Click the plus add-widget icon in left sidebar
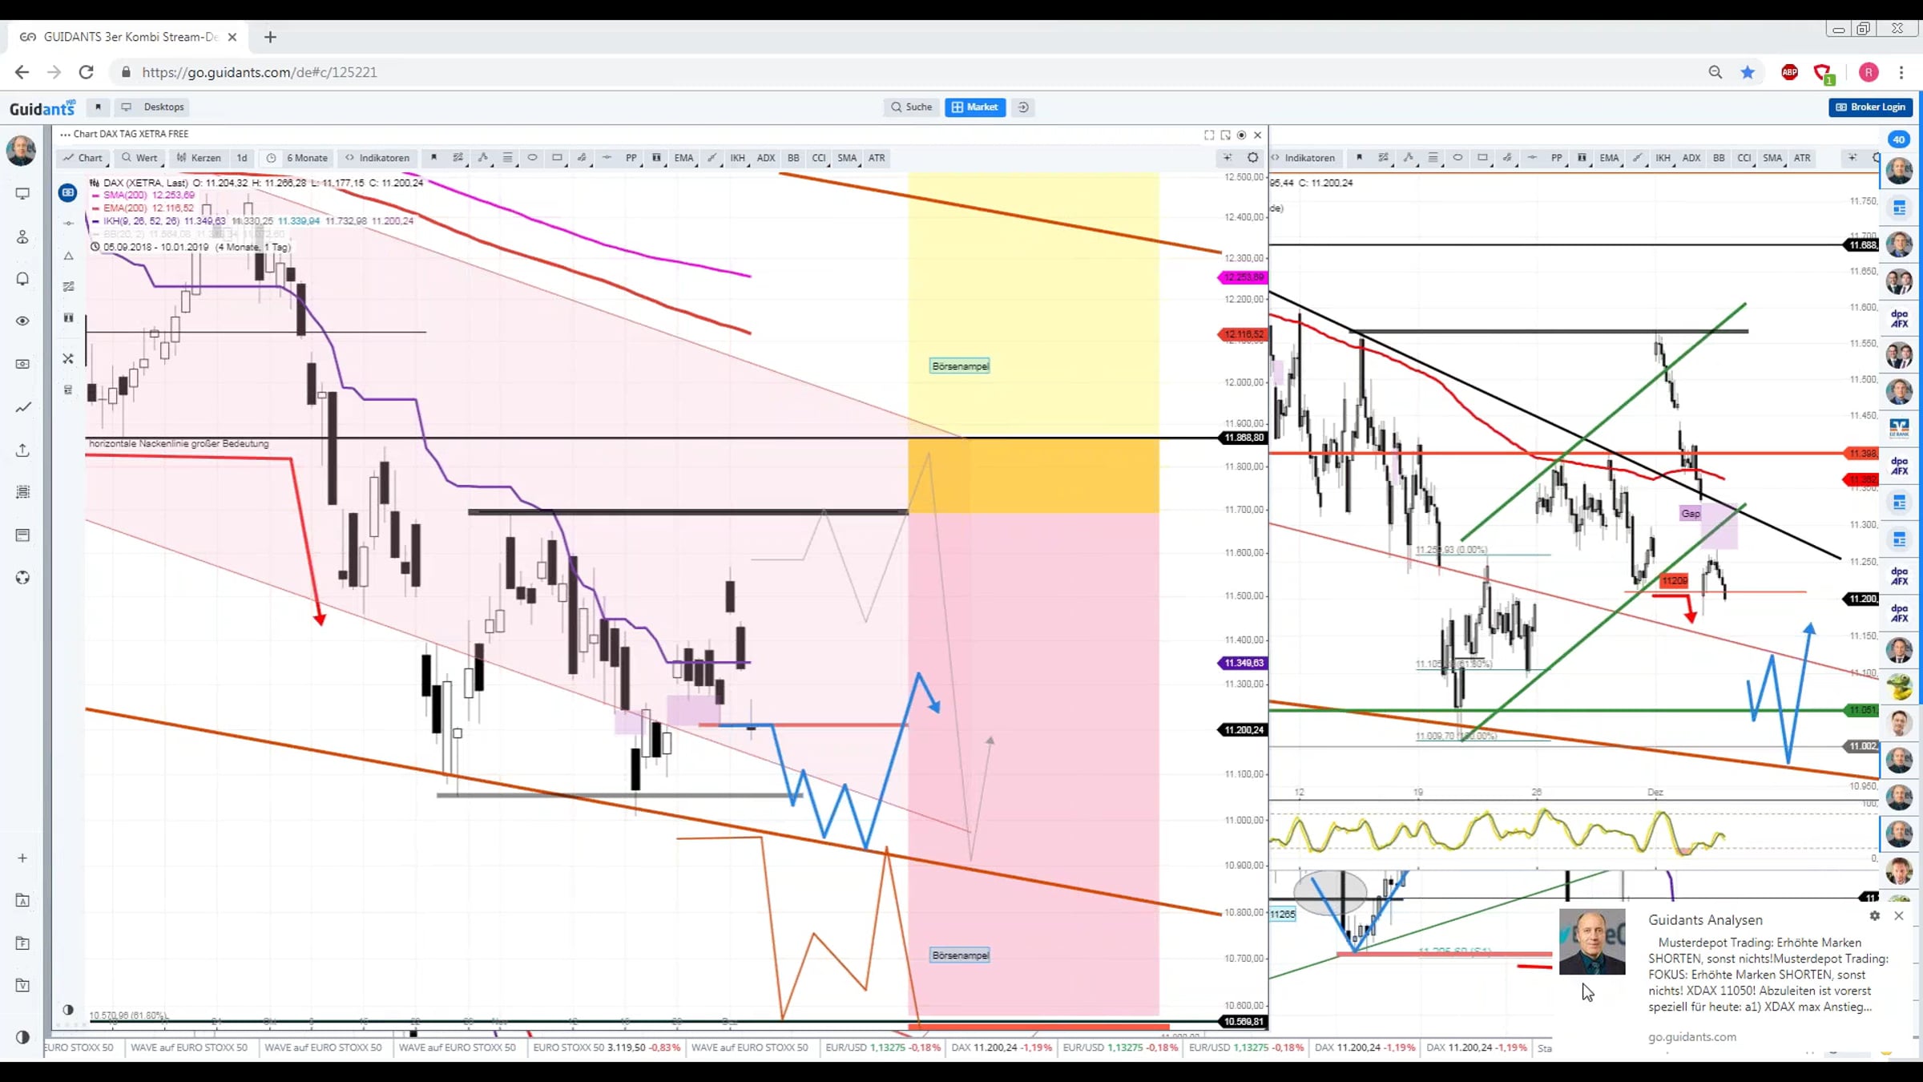Screen dimensions: 1923x1082 [x=22, y=858]
